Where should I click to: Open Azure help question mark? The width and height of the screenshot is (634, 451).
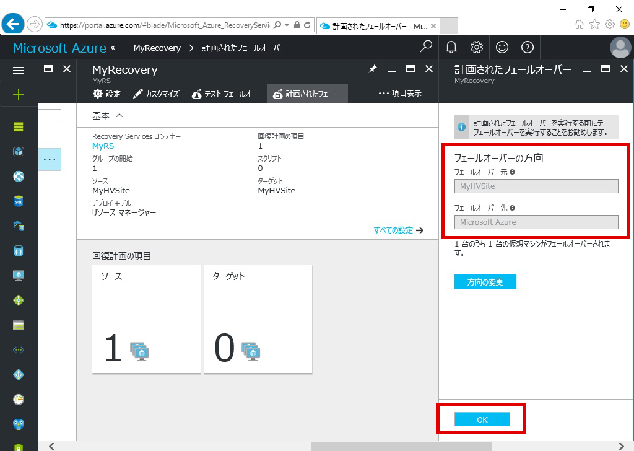(x=528, y=47)
